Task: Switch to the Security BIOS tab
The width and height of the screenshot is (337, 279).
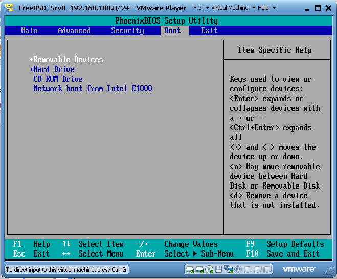Action: click(x=127, y=31)
